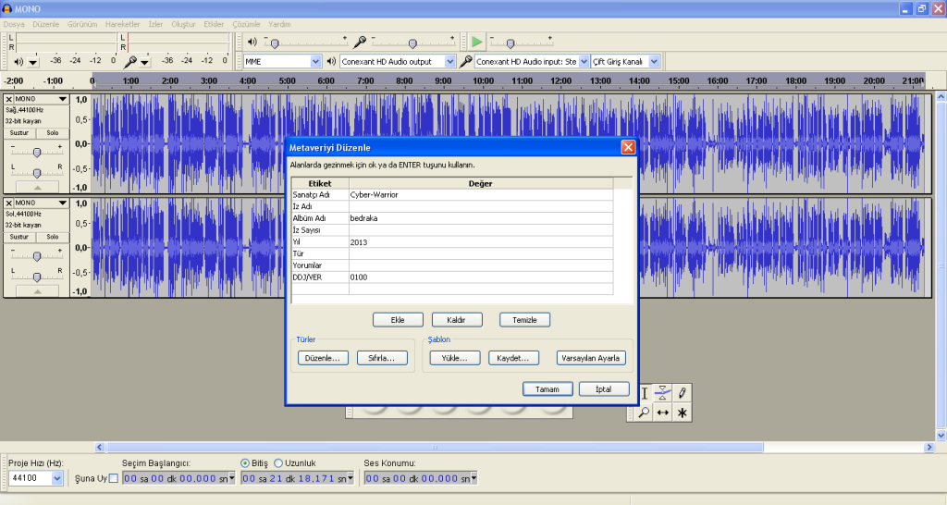Click the output volume speaker icon in mixer toolbar
This screenshot has height=505, width=947.
(x=252, y=42)
